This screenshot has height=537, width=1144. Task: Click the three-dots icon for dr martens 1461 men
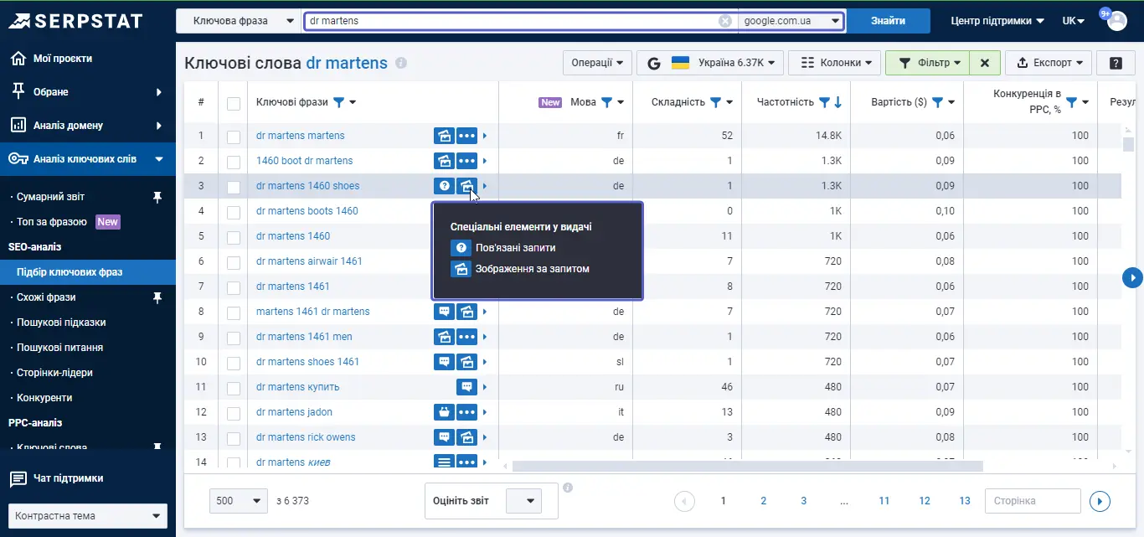click(x=466, y=337)
